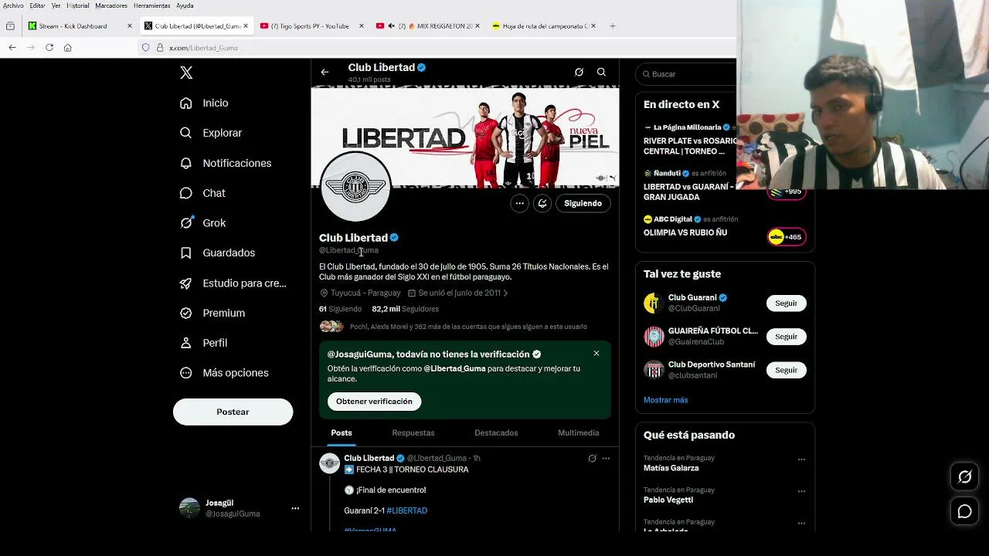Toggle notifications bell for Club Libertad
The width and height of the screenshot is (989, 556).
point(542,203)
